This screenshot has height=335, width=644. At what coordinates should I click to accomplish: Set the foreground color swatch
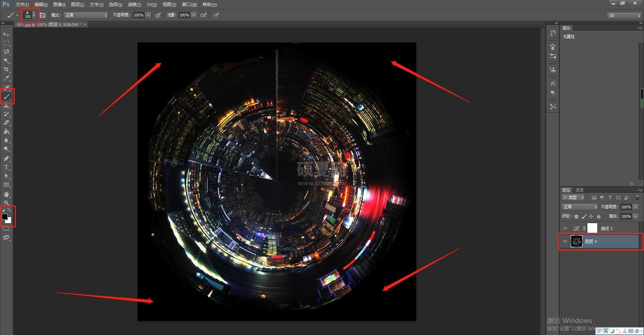click(4, 216)
